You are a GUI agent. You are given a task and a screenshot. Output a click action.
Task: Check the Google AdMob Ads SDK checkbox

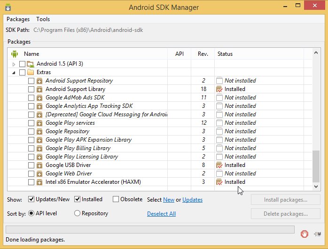click(31, 98)
